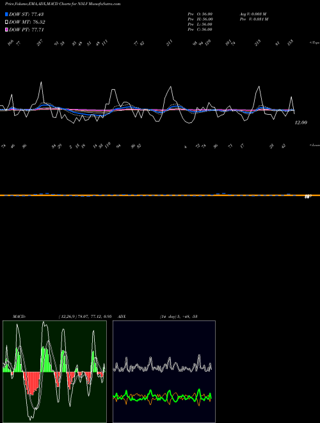Click the 'Pre H: 56.00' high value
The height and width of the screenshot is (423, 320).
200,19
